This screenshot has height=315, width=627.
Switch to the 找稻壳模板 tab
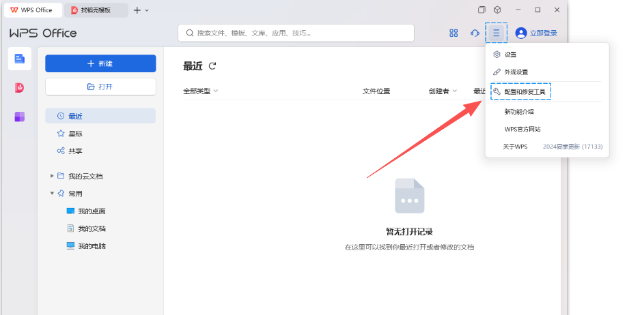click(x=96, y=10)
